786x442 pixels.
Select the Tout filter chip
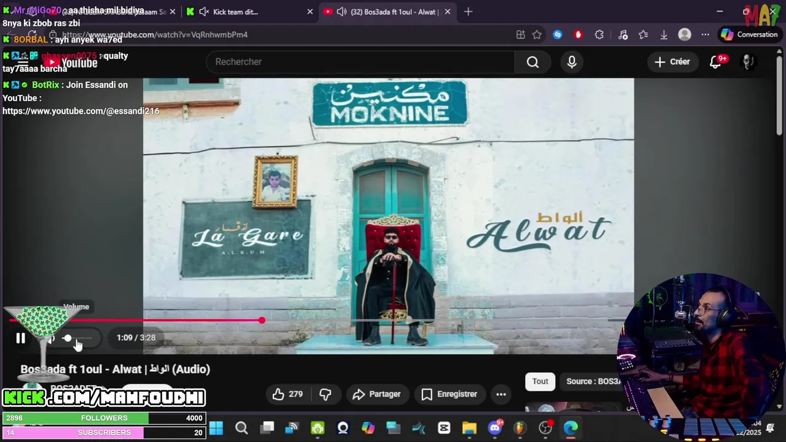pos(540,381)
